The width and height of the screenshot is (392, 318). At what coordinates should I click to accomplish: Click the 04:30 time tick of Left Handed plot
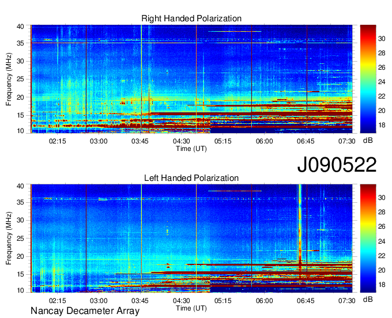coord(182,301)
